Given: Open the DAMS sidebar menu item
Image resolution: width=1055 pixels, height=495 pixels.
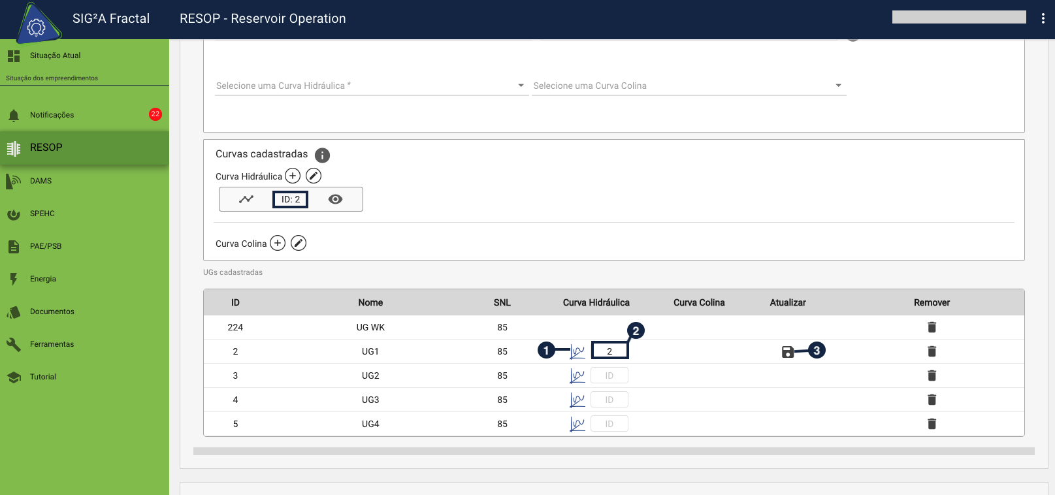Looking at the screenshot, I should (x=41, y=181).
